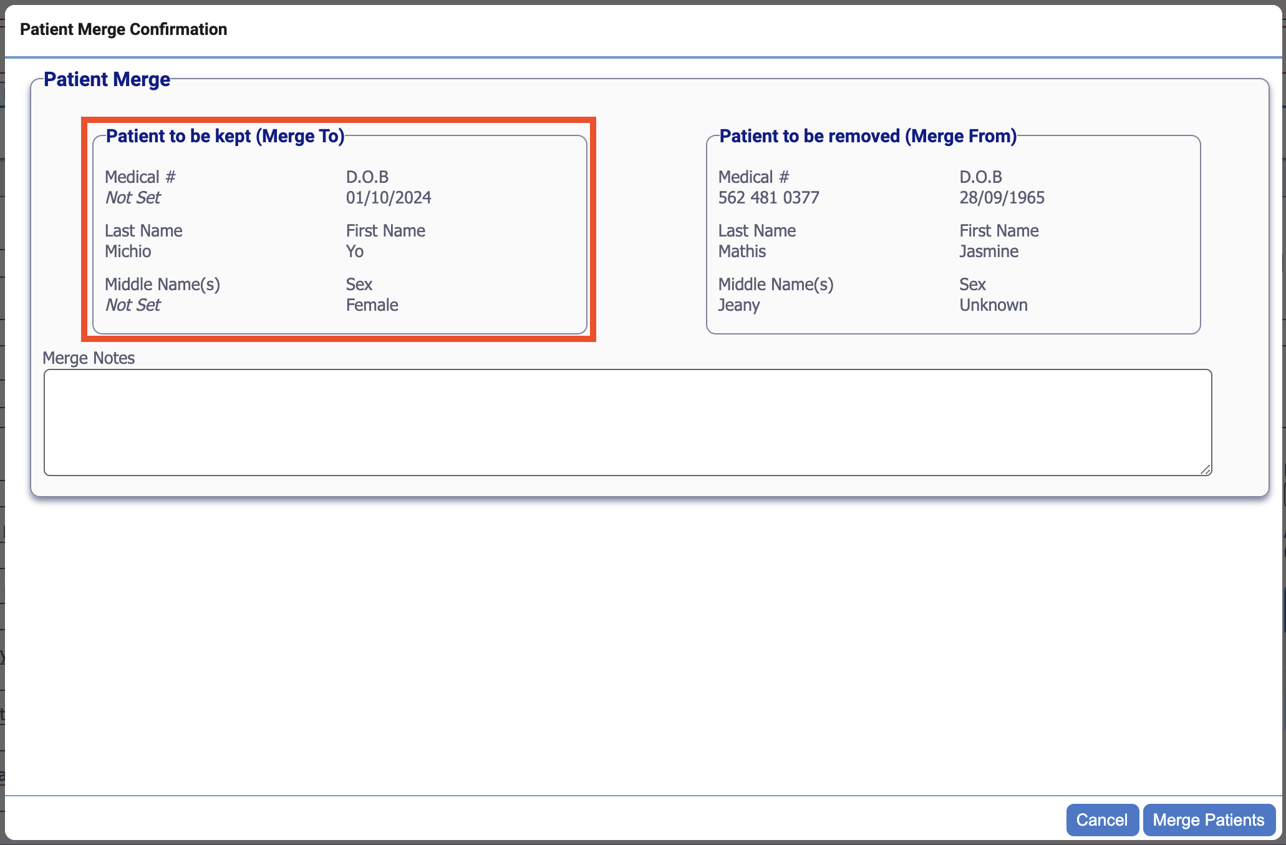Select the 'Patient to be kept' heading
1286x845 pixels.
tap(225, 136)
